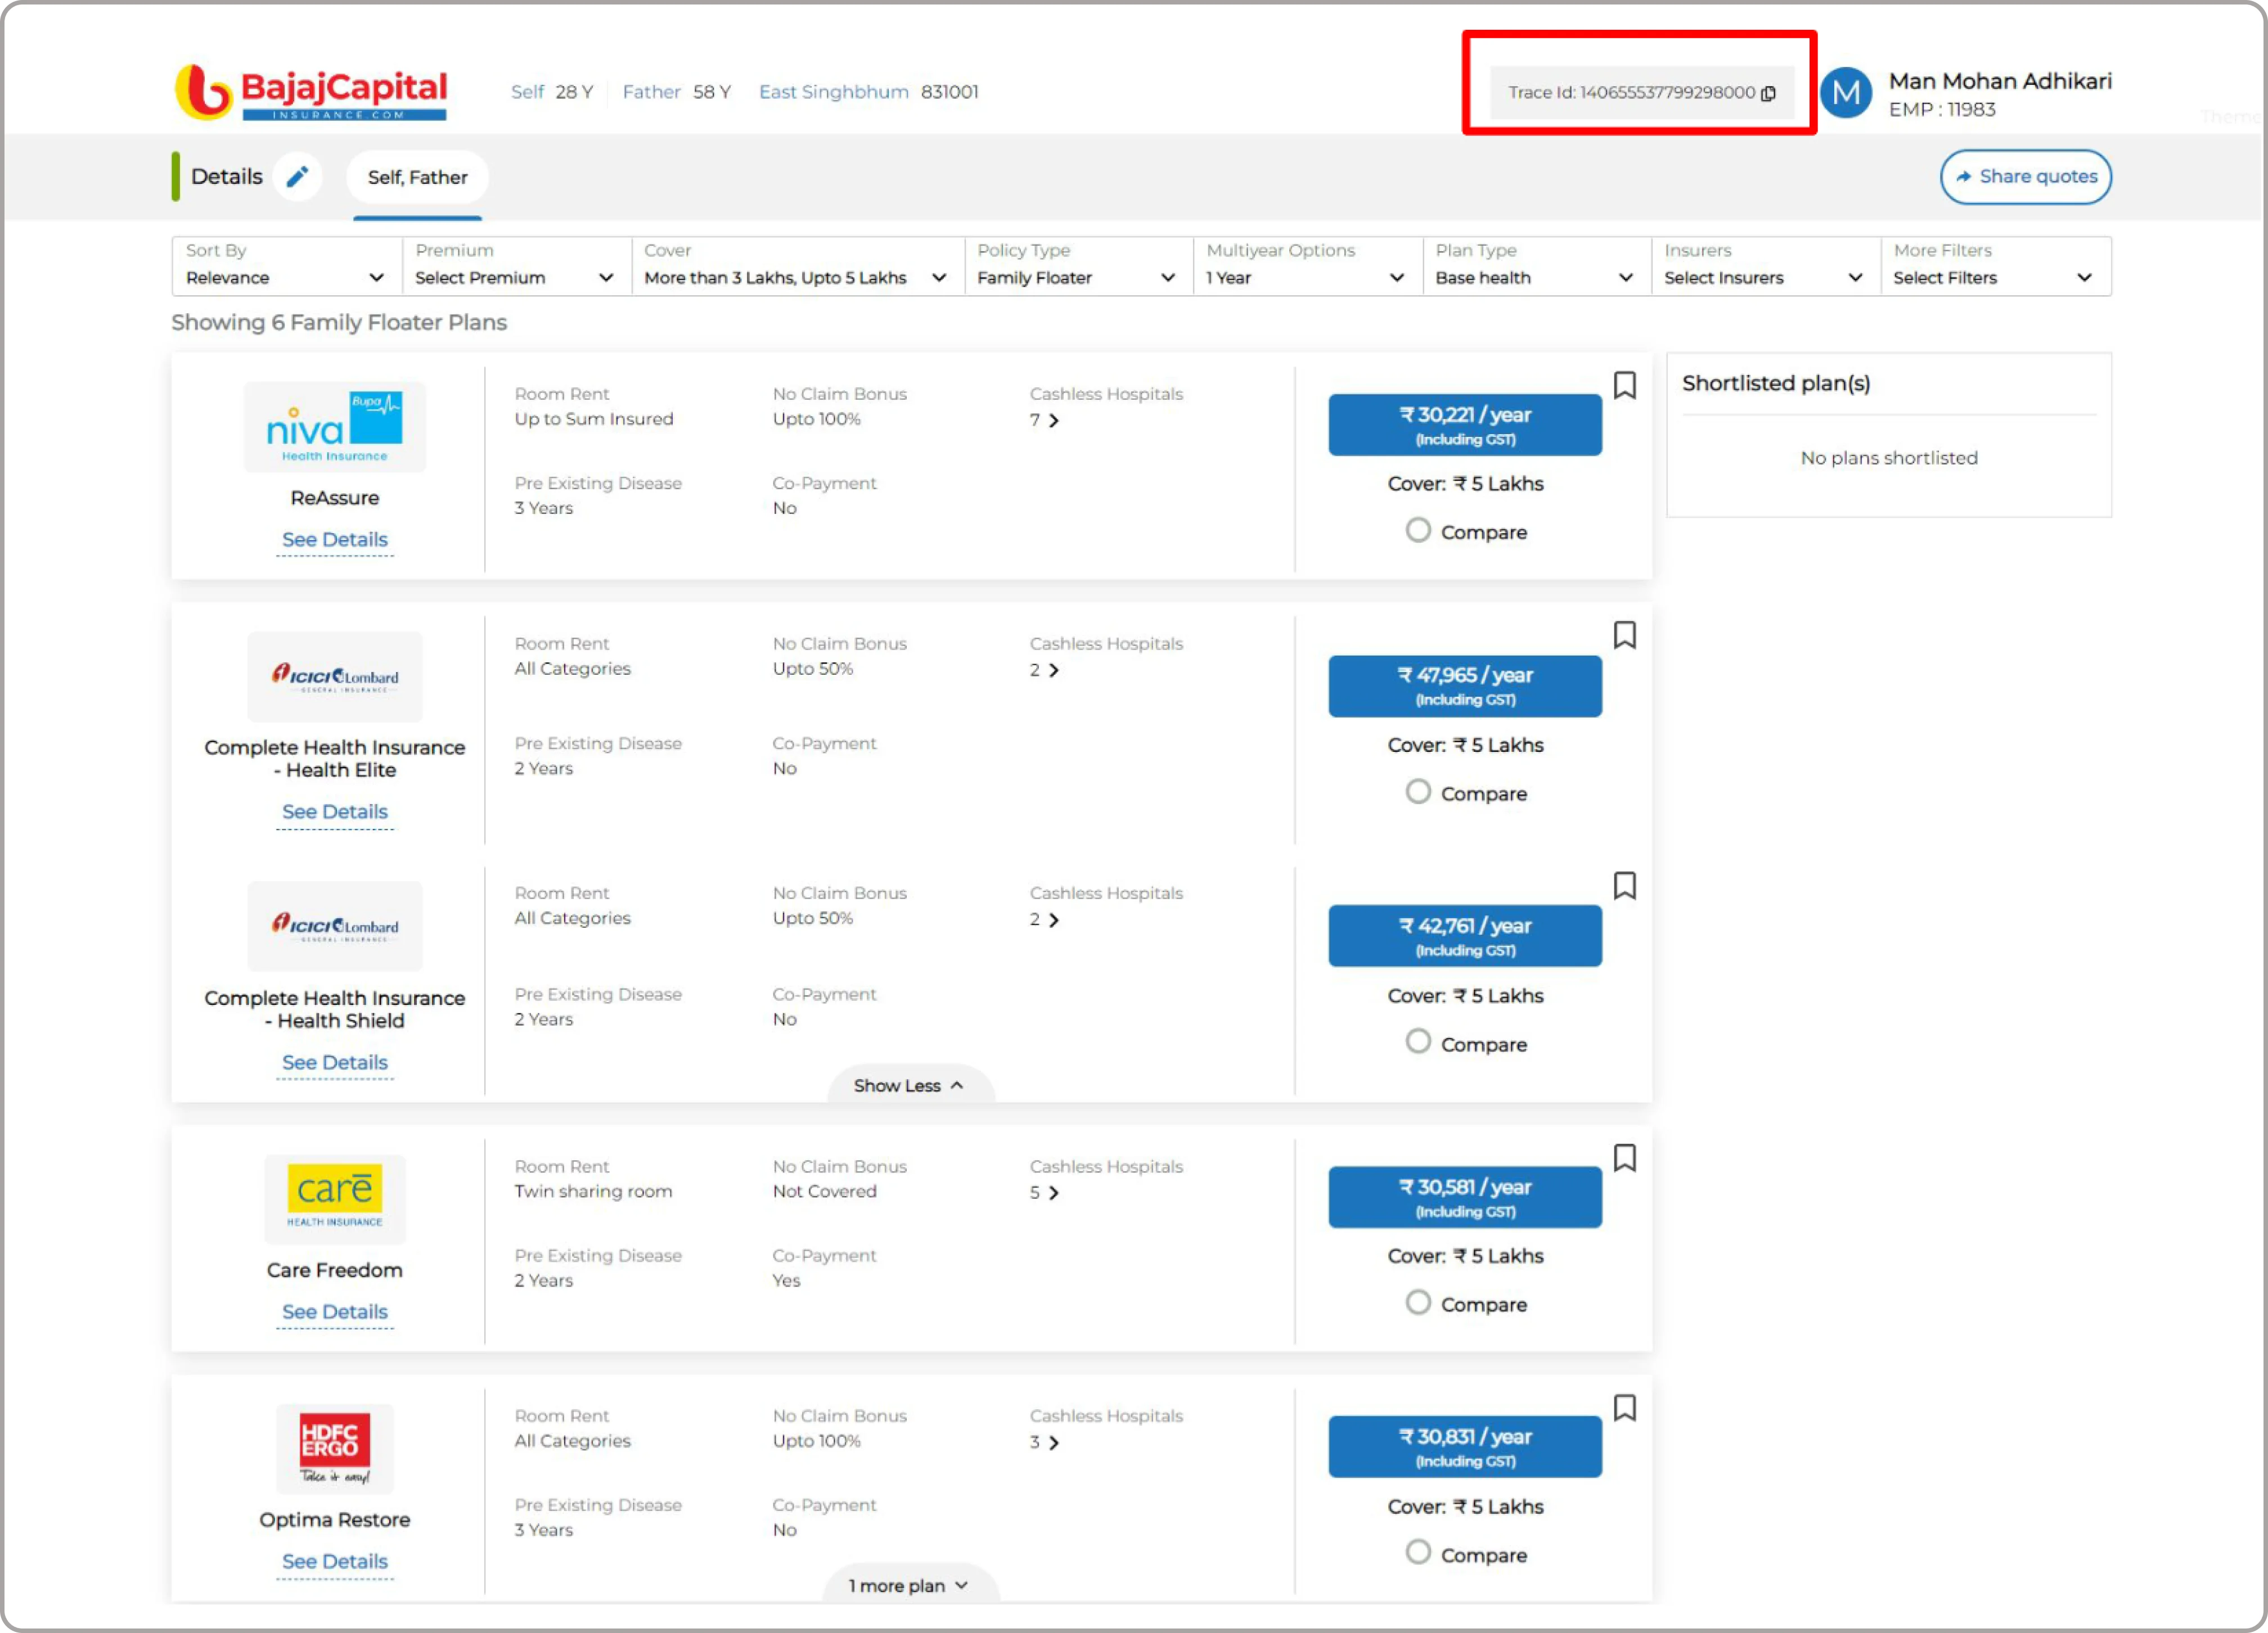Image resolution: width=2268 pixels, height=1633 pixels.
Task: Open the Insurers filter dropdown
Action: tap(1765, 266)
